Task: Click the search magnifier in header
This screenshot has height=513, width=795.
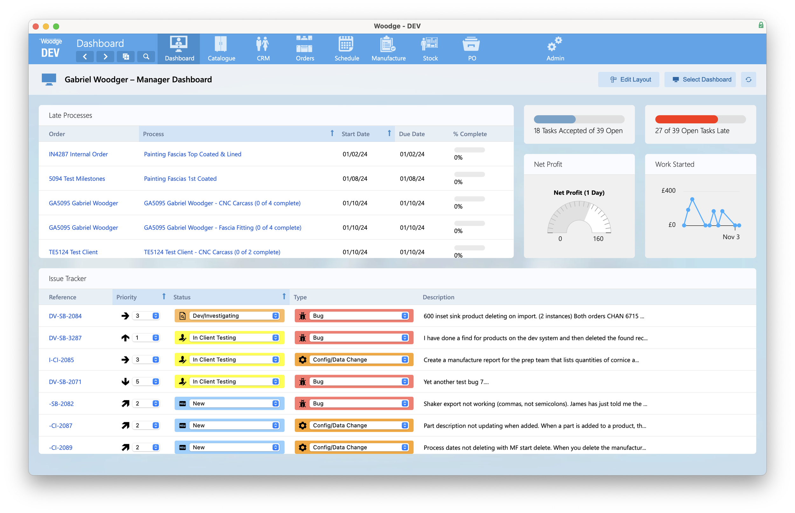Action: (146, 57)
